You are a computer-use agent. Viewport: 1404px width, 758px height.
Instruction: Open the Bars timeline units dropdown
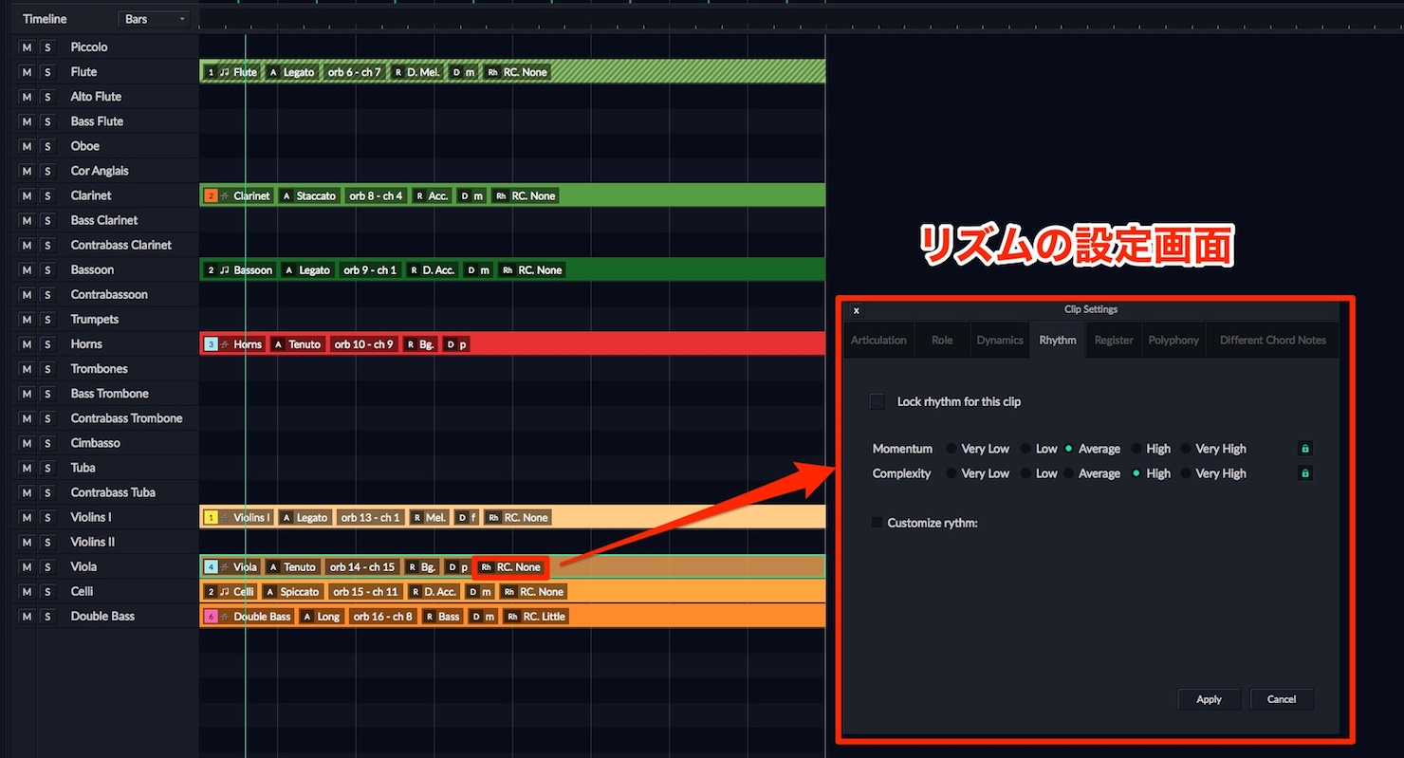154,19
